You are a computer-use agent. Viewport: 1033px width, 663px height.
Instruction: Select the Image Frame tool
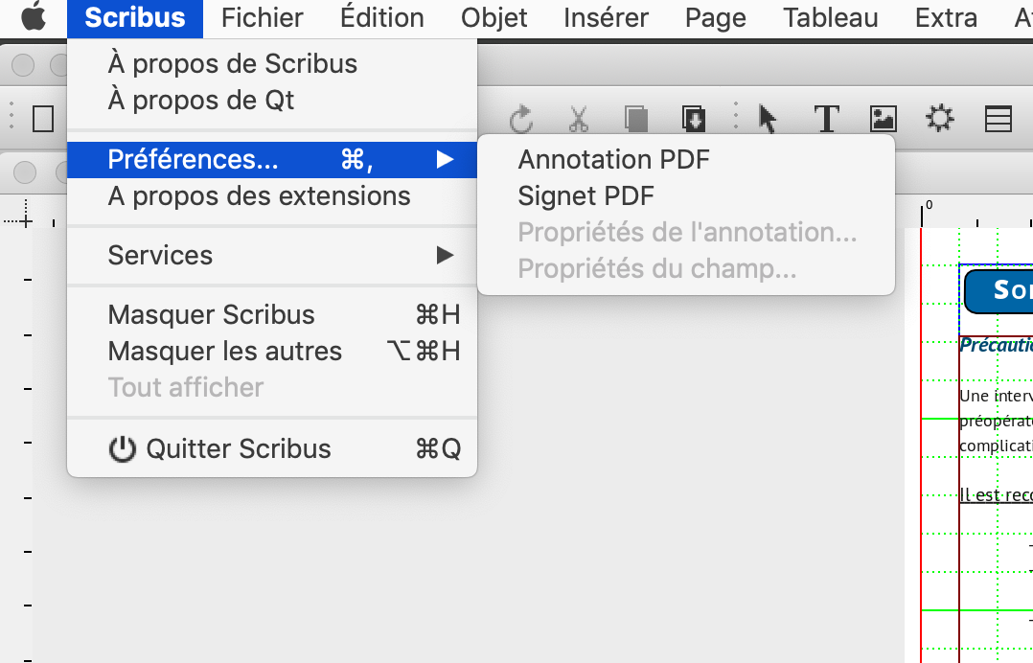(x=883, y=118)
